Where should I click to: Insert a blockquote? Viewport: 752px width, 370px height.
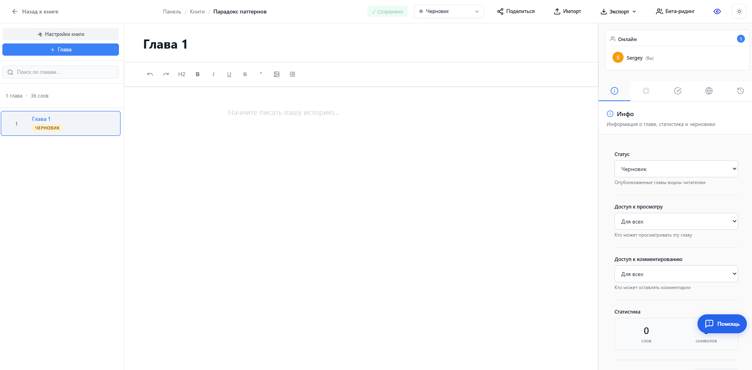coord(261,74)
